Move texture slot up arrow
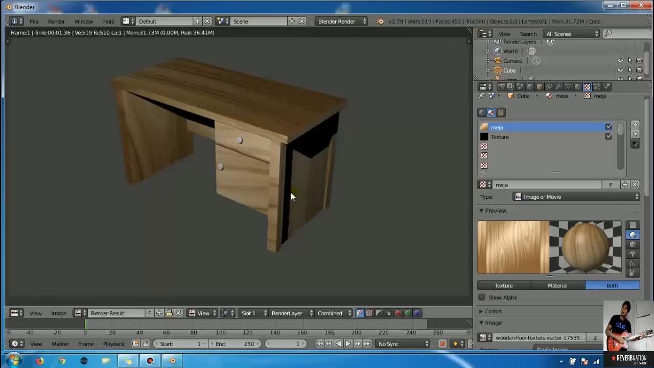This screenshot has width=654, height=368. (635, 125)
